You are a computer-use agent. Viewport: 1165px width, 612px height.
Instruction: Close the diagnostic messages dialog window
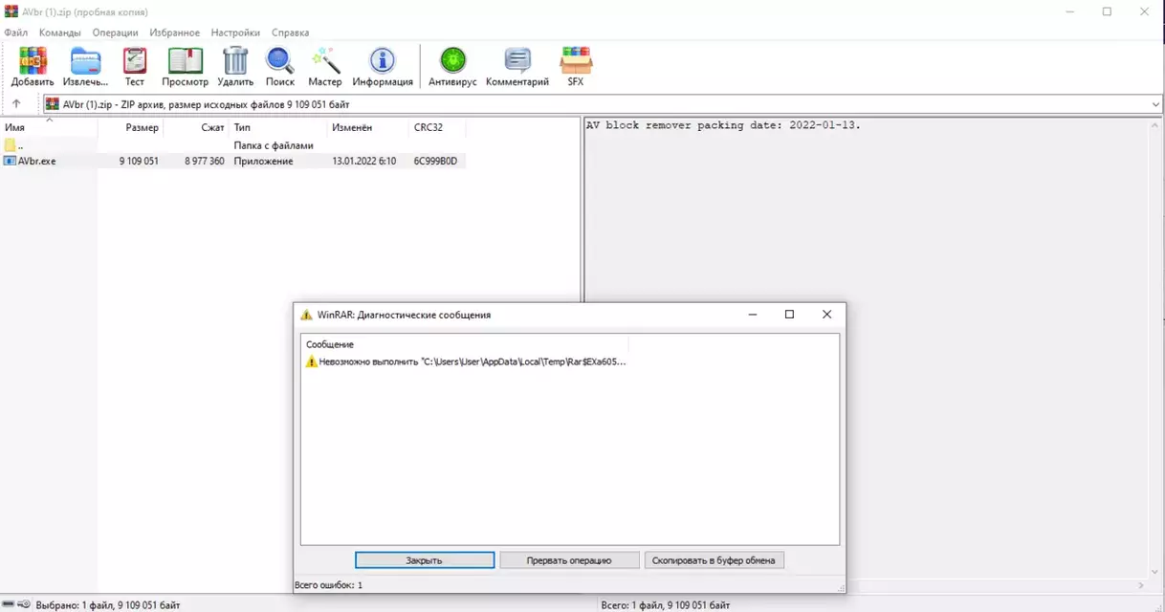point(826,314)
